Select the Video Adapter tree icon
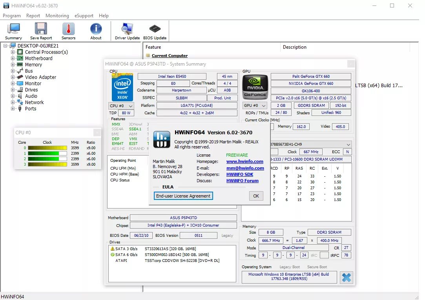Viewport: 425px width, 300px height. [20, 77]
